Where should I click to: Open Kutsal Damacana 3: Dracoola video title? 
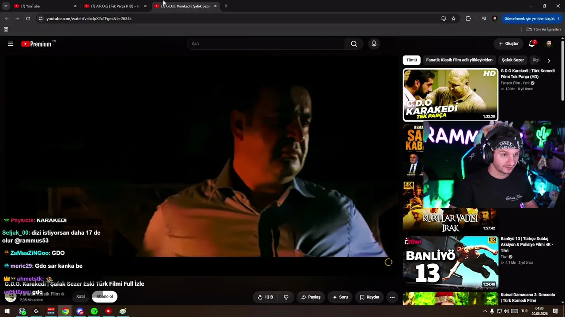tap(527, 298)
